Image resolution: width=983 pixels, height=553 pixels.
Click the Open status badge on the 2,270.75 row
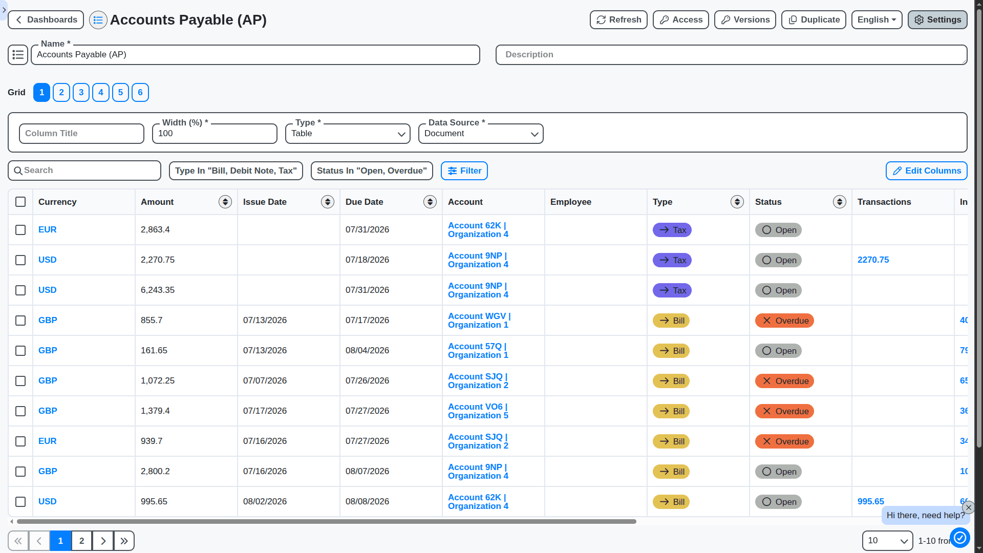[x=778, y=260]
